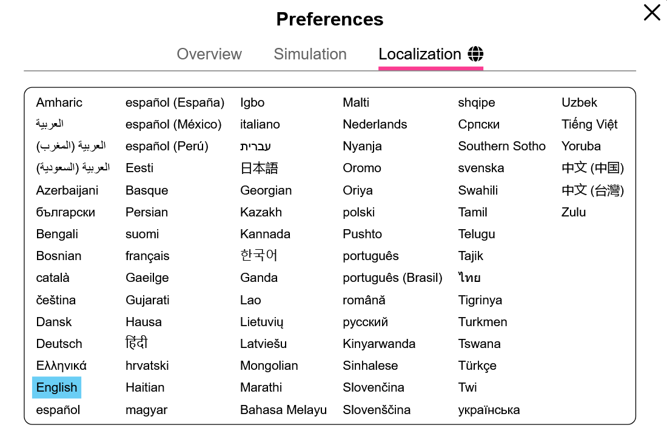The width and height of the screenshot is (667, 428).
Task: Select Southern Sotho language
Action: pyautogui.click(x=501, y=146)
